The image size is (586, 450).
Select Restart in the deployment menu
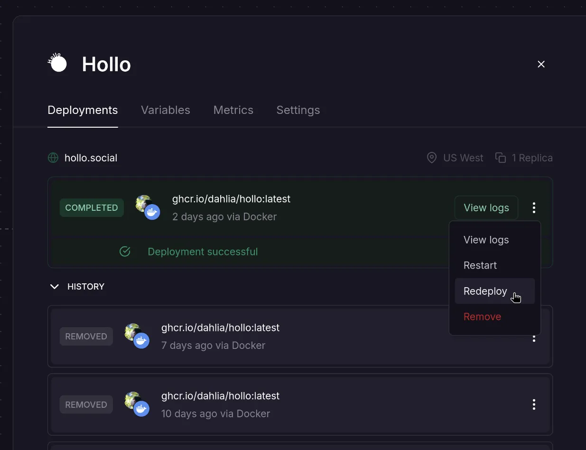point(480,265)
